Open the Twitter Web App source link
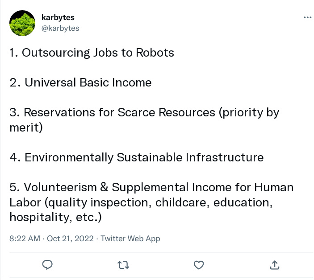This screenshot has height=280, width=314. (130, 239)
